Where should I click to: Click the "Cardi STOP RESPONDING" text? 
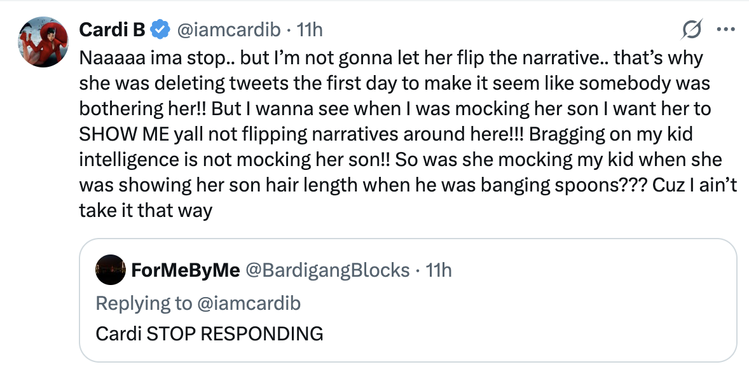[x=209, y=333]
